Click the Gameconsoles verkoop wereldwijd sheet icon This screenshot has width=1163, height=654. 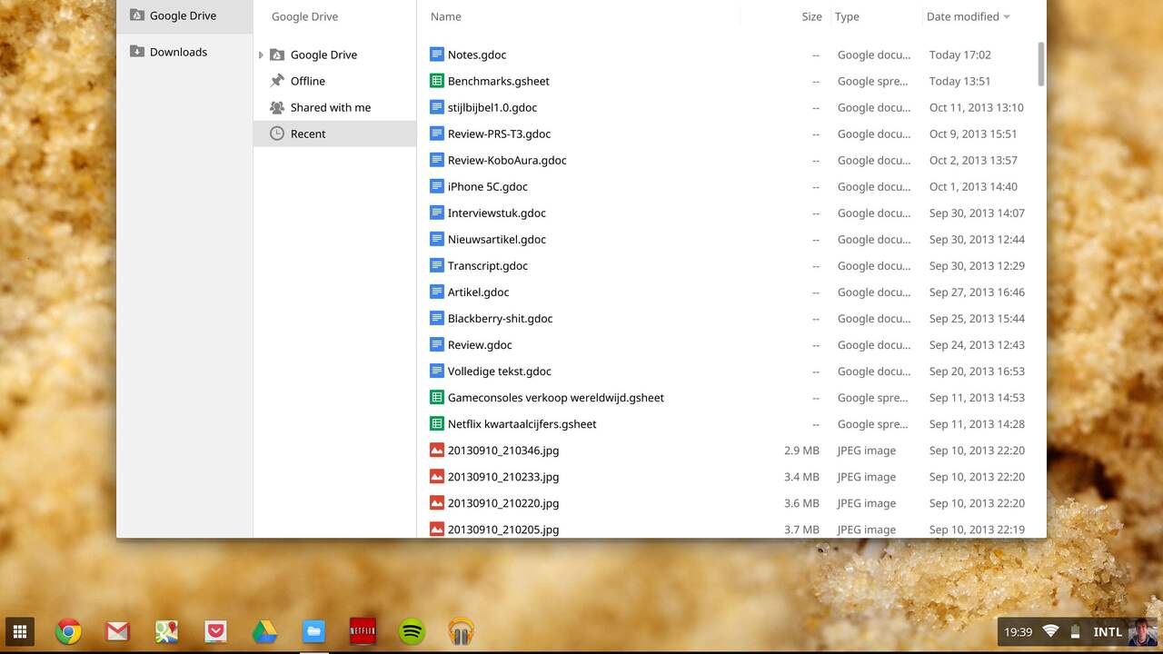[x=437, y=397]
